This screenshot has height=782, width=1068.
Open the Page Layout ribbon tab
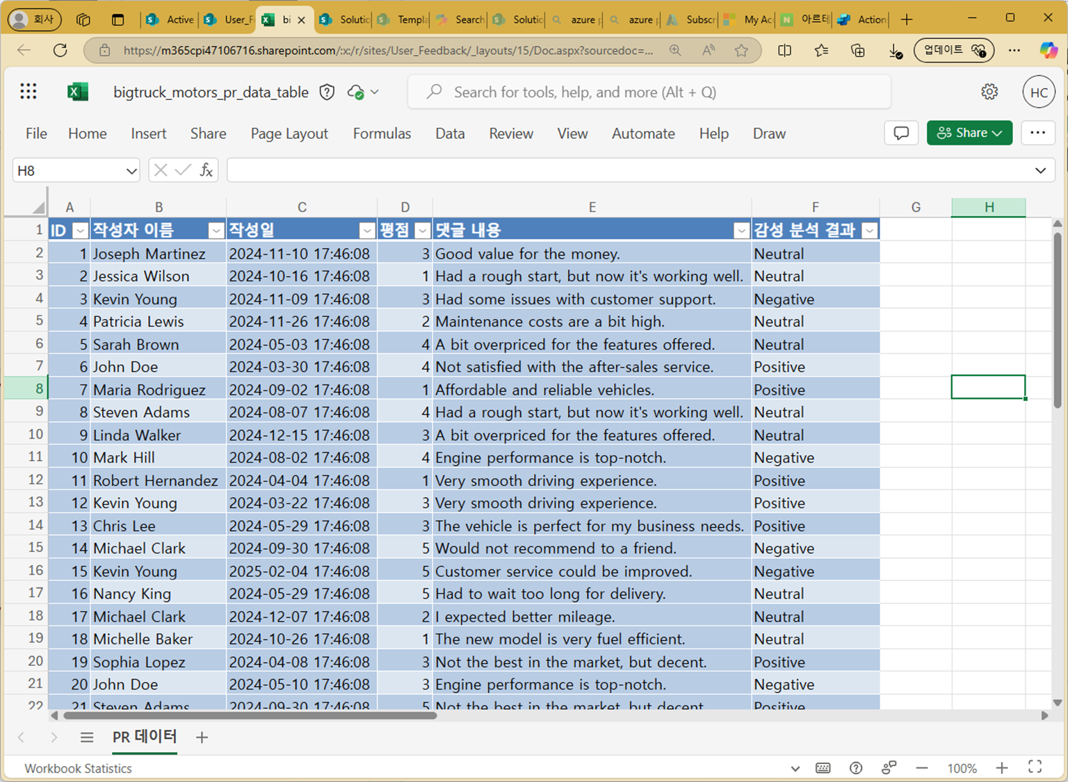pos(289,133)
